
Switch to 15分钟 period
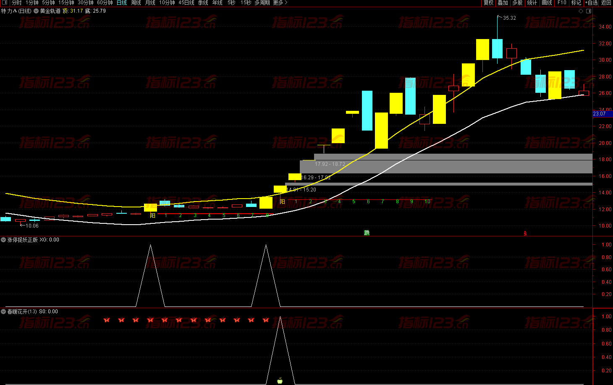click(66, 3)
